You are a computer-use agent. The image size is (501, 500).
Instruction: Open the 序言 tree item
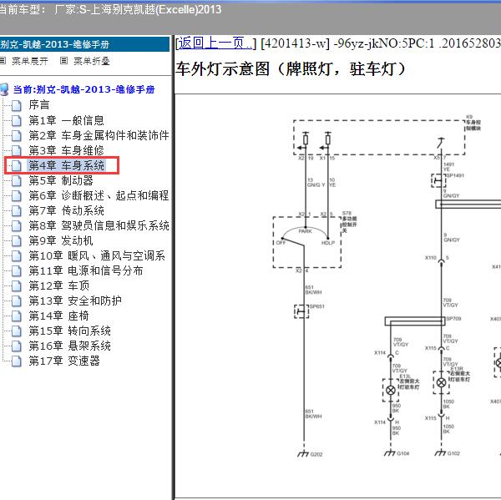point(39,105)
